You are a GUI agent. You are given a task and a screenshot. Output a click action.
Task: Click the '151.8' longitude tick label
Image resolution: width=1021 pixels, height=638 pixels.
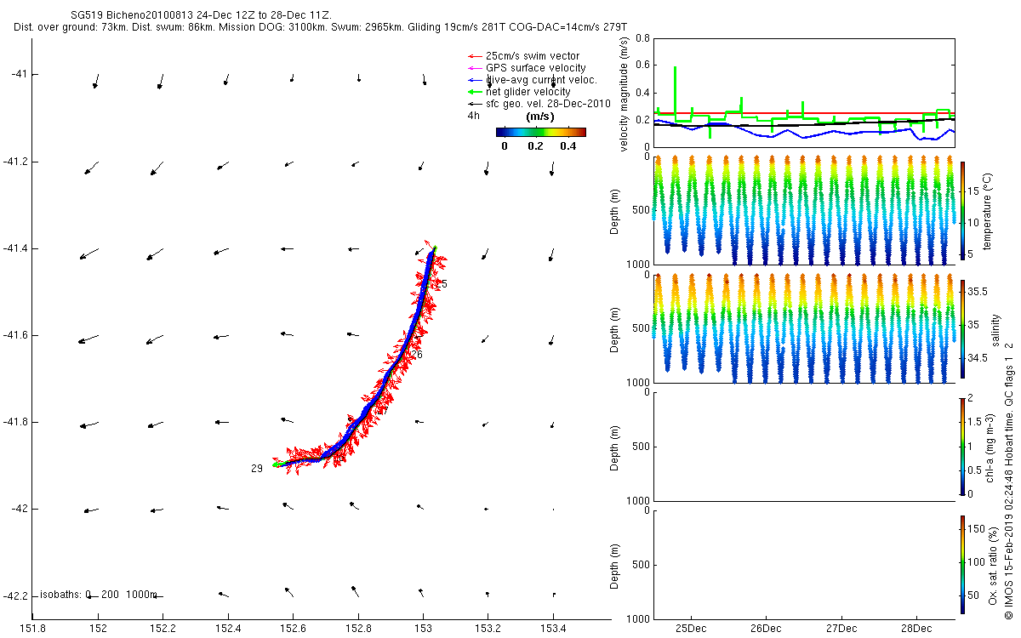click(32, 629)
